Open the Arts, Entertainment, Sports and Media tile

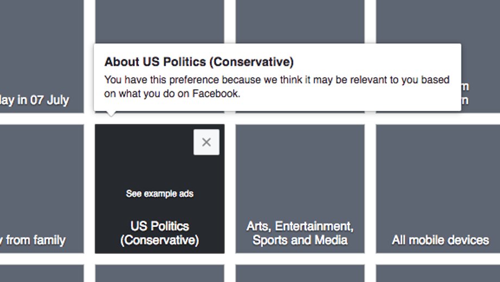[x=300, y=189]
